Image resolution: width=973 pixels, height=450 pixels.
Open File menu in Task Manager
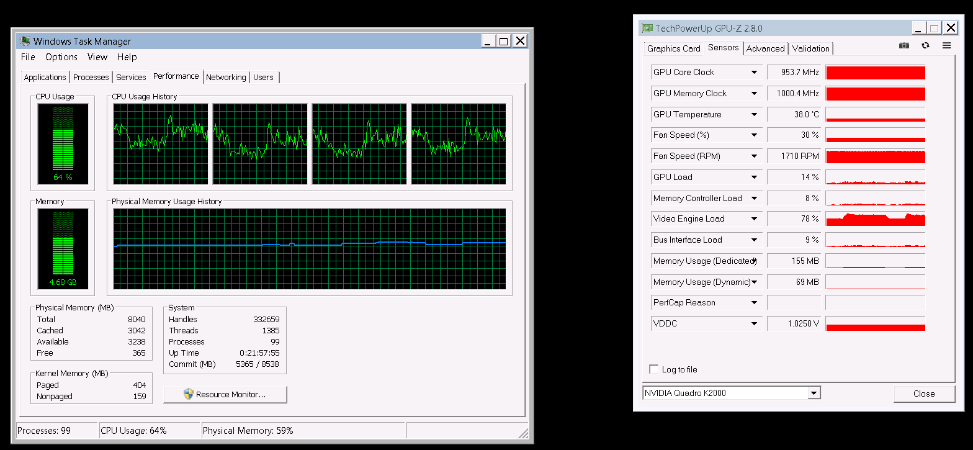tap(28, 57)
